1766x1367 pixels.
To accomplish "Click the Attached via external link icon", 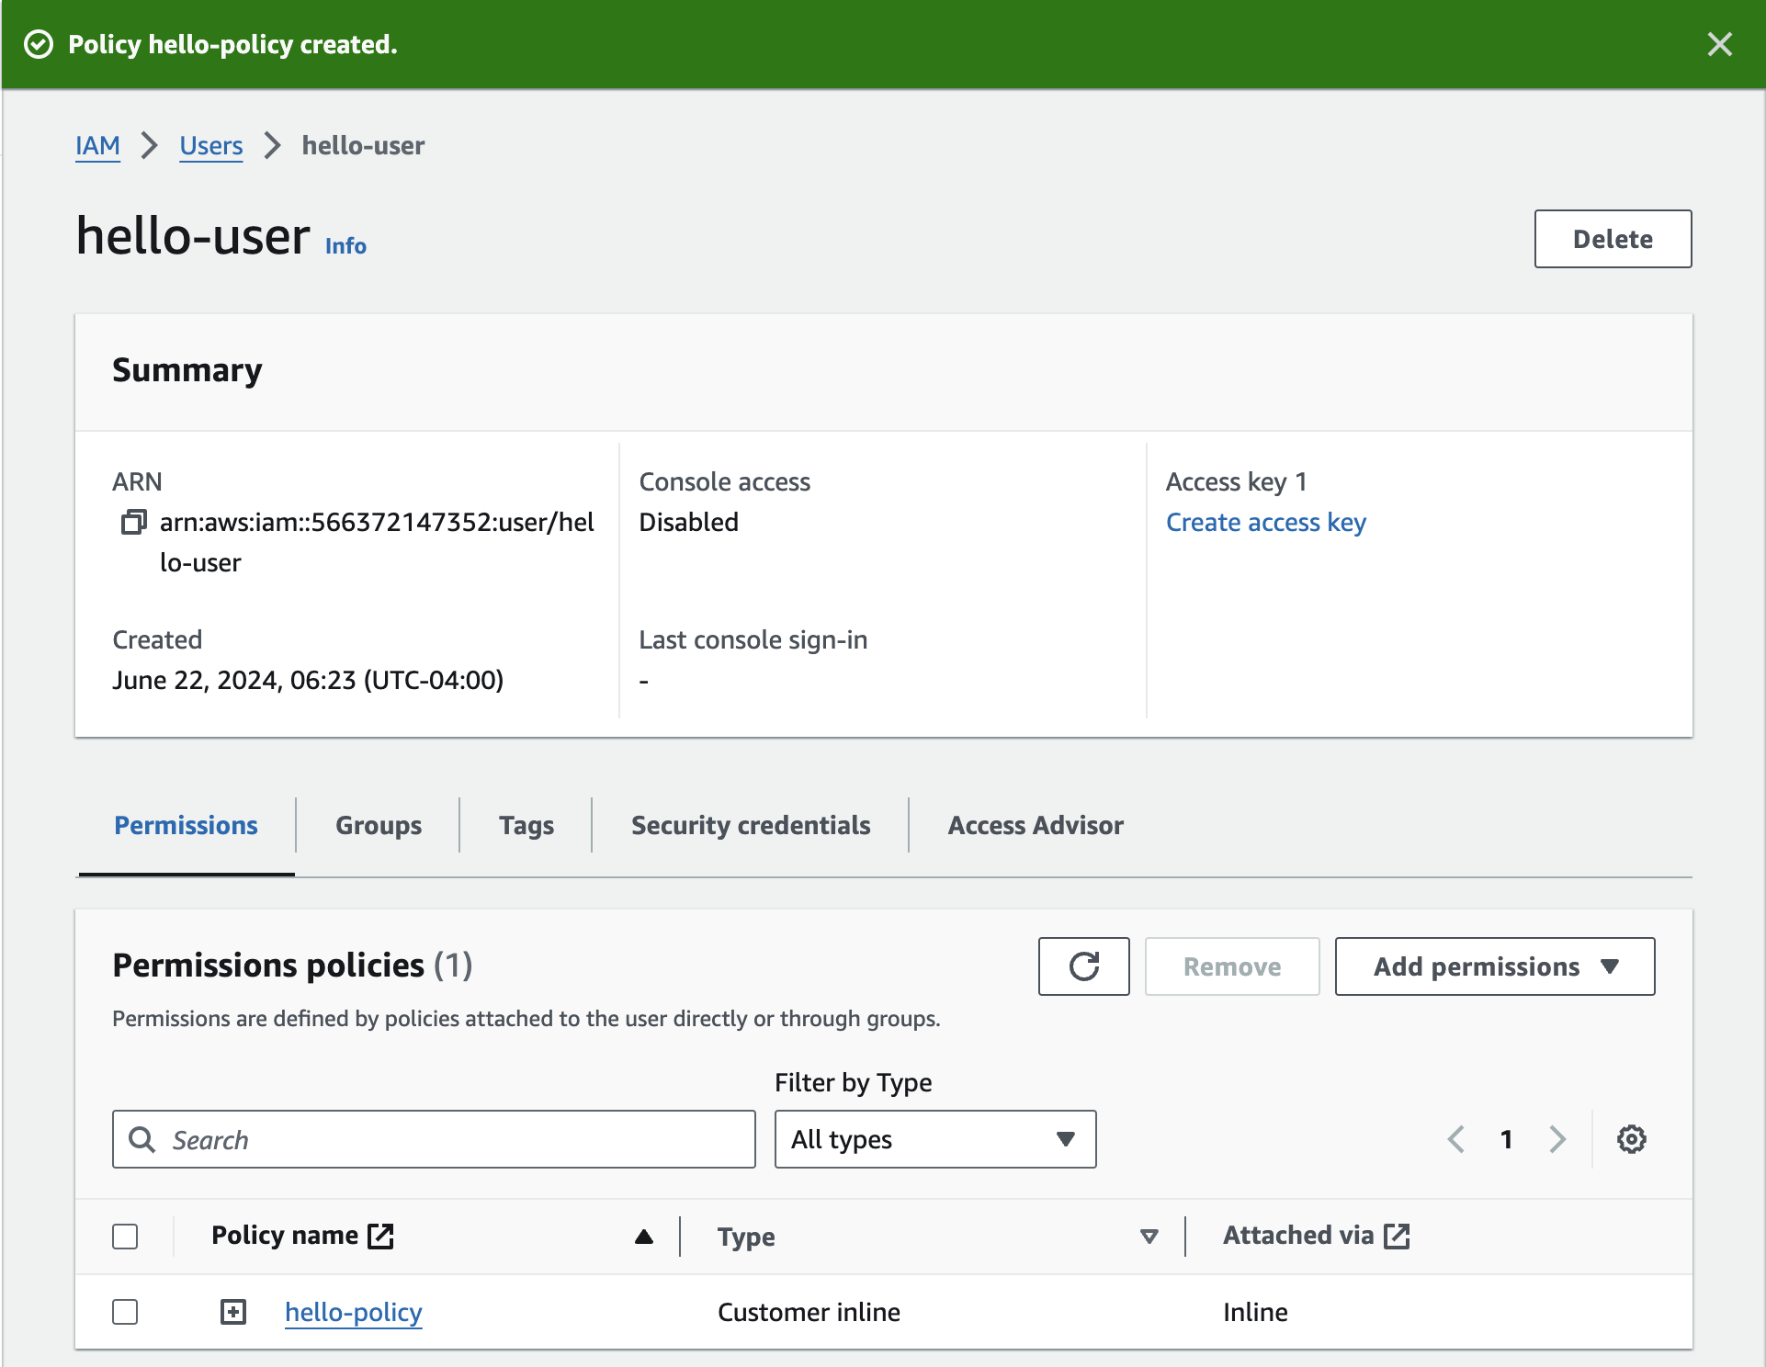I will (1397, 1236).
